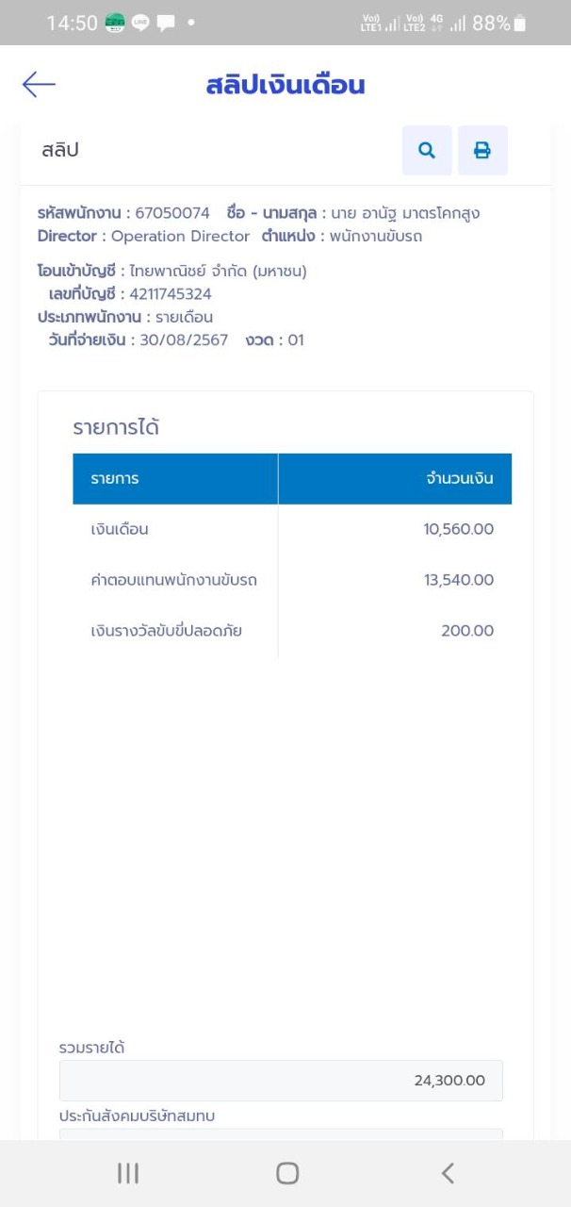Tap message notification icon in status bar
Screen dimensions: 571x1207
(x=166, y=23)
